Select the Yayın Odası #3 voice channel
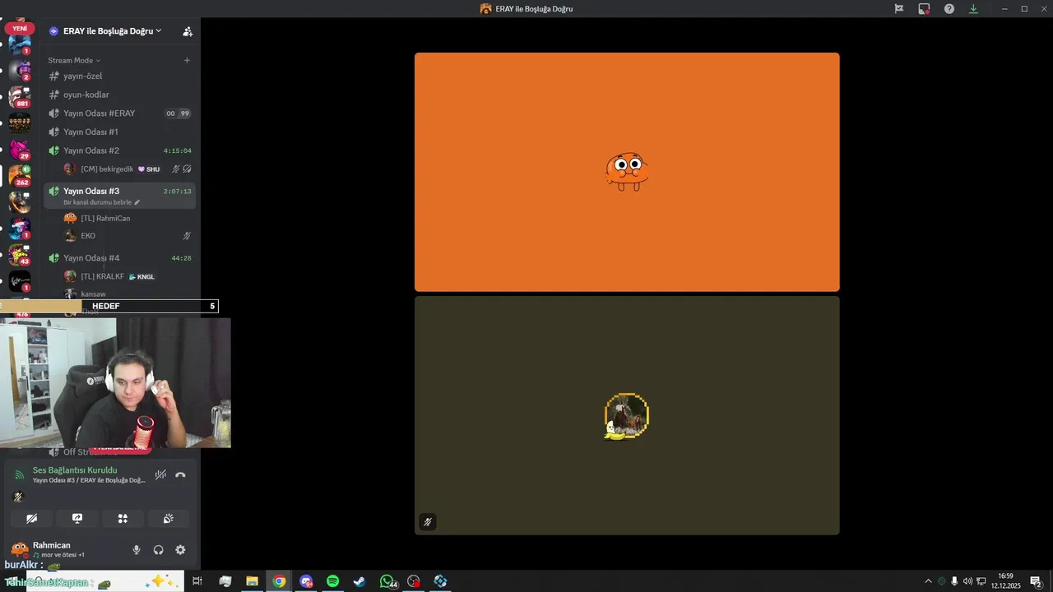The image size is (1053, 592). [x=120, y=196]
